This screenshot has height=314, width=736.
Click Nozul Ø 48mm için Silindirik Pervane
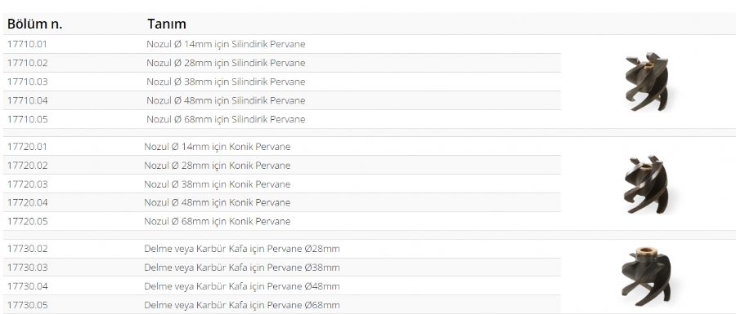pyautogui.click(x=226, y=100)
